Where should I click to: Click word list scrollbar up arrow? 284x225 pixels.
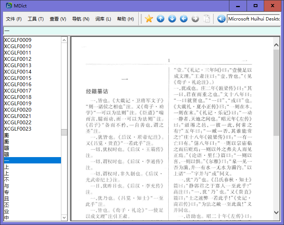pos(64,40)
